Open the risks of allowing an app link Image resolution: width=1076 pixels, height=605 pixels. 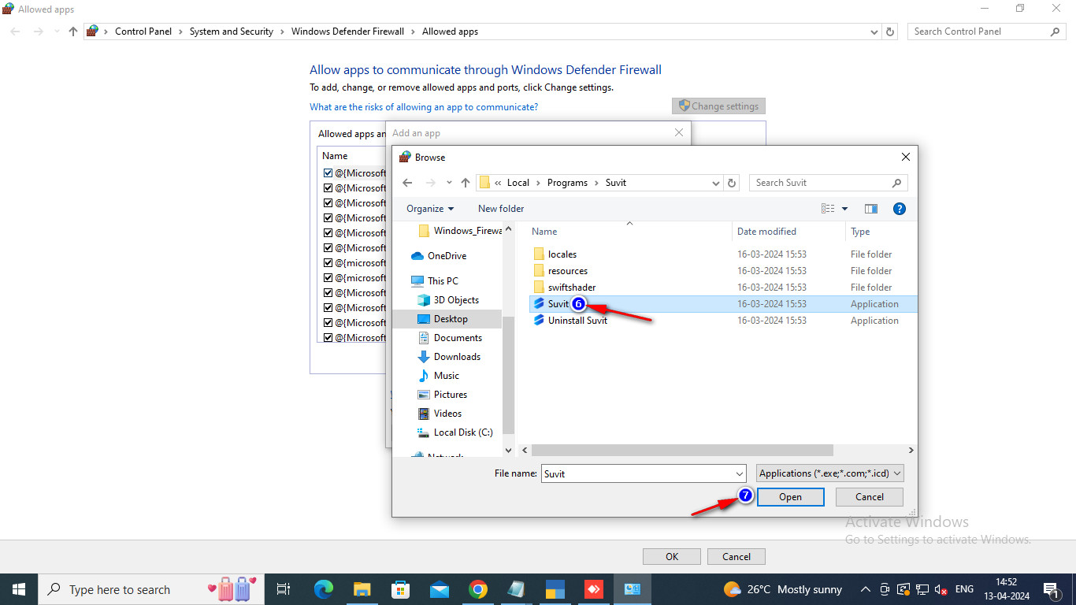(424, 107)
